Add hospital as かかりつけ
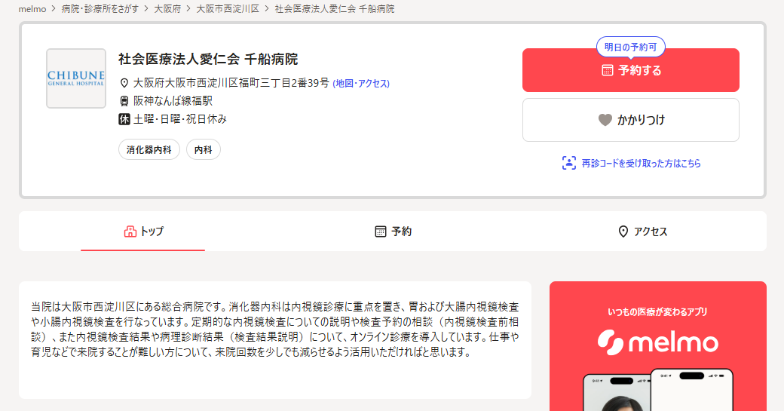 (631, 120)
